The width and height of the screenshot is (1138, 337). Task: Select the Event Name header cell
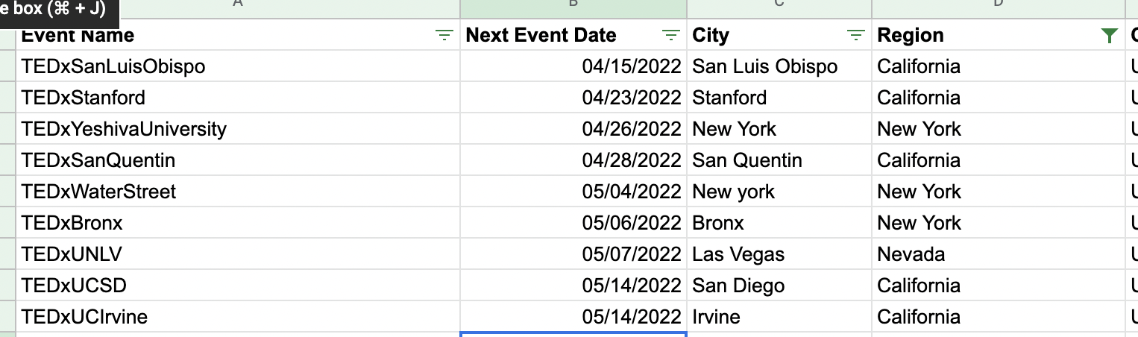pos(238,35)
